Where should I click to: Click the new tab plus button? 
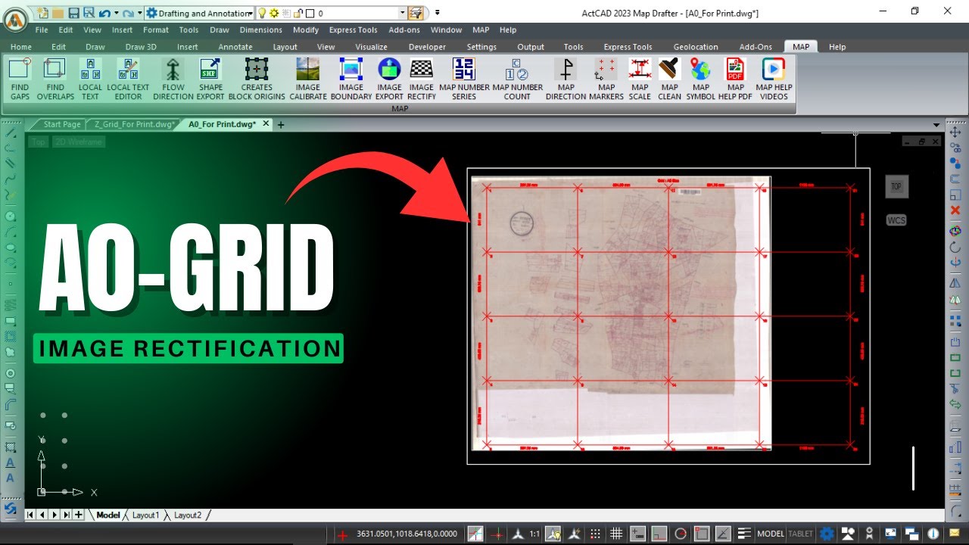click(281, 124)
